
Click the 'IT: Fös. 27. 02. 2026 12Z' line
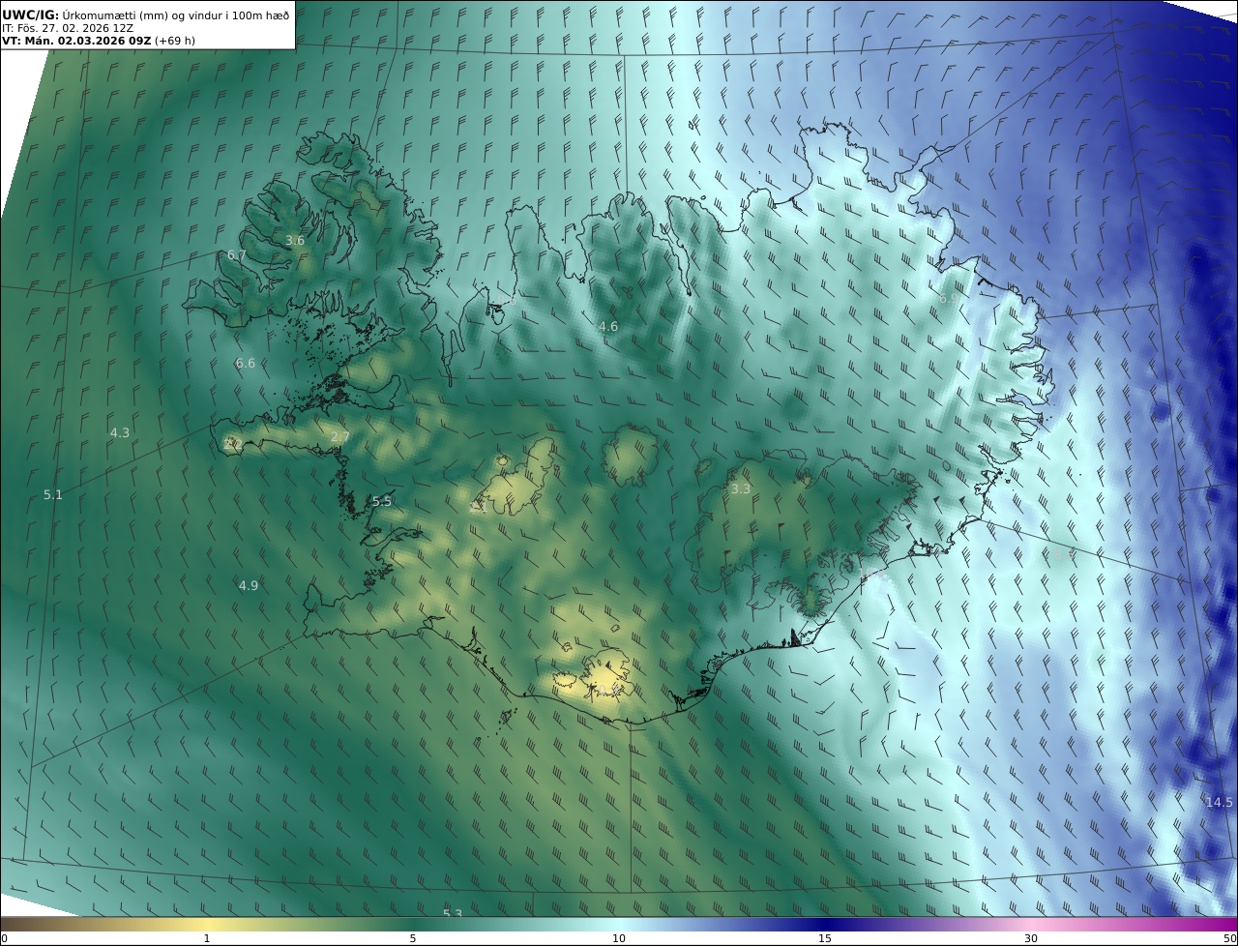(68, 28)
